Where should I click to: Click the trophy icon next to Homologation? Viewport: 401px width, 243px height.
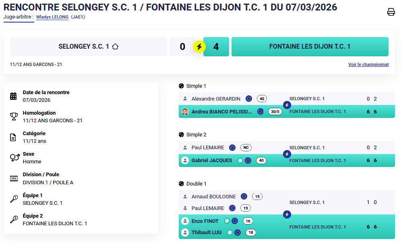(13, 117)
